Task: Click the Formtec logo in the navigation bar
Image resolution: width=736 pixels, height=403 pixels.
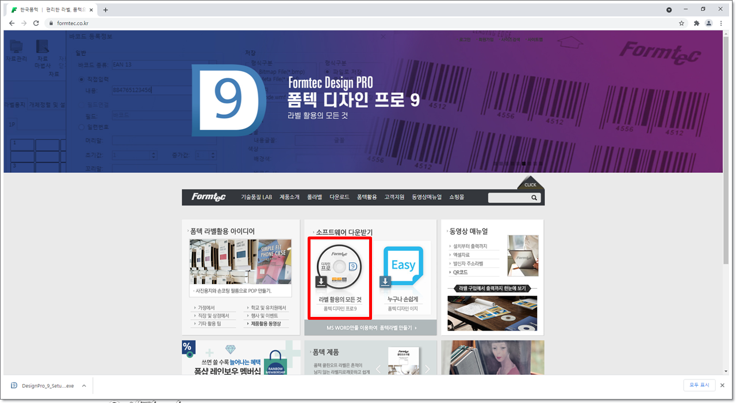Action: 209,197
